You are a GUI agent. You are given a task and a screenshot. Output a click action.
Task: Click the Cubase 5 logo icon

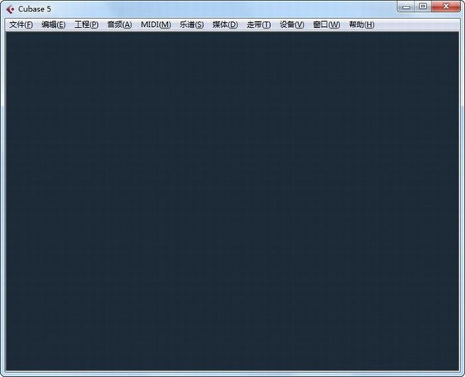pos(11,10)
